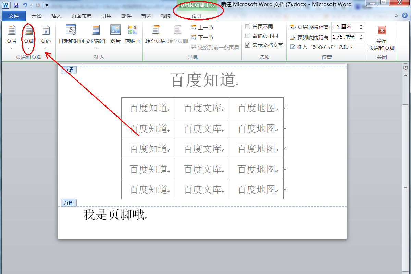Click footer text 我是页脚哦
Viewport: 411px width, 274px height.
pos(114,214)
